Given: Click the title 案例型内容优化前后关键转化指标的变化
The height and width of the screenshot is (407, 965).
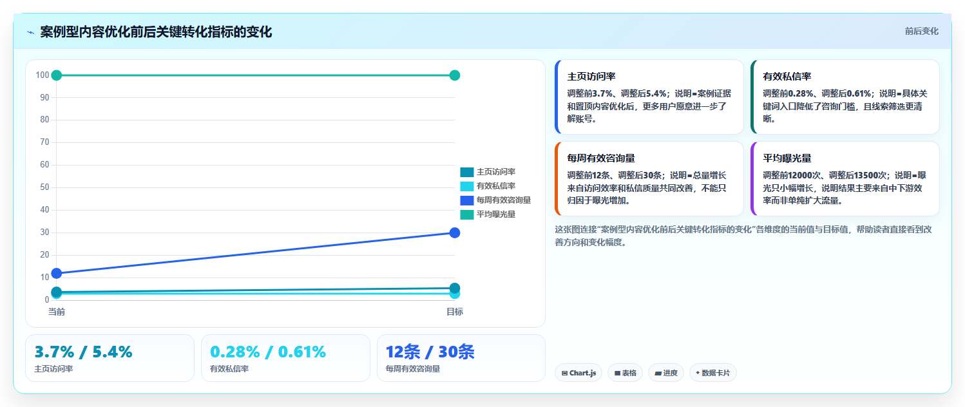Looking at the screenshot, I should click(156, 32).
